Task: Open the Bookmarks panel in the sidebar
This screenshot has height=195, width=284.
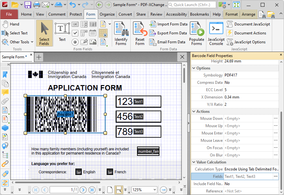Action: point(5,75)
